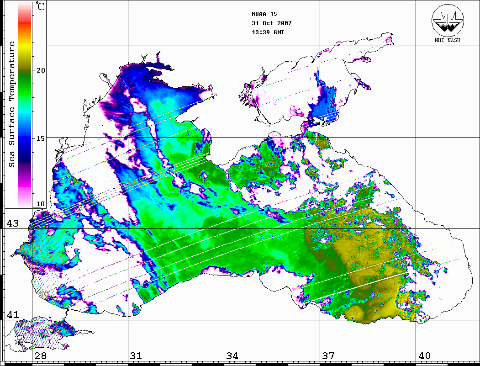This screenshot has height=366, width=480.
Task: Click the '10' tick on color scale
Action: [x=40, y=204]
